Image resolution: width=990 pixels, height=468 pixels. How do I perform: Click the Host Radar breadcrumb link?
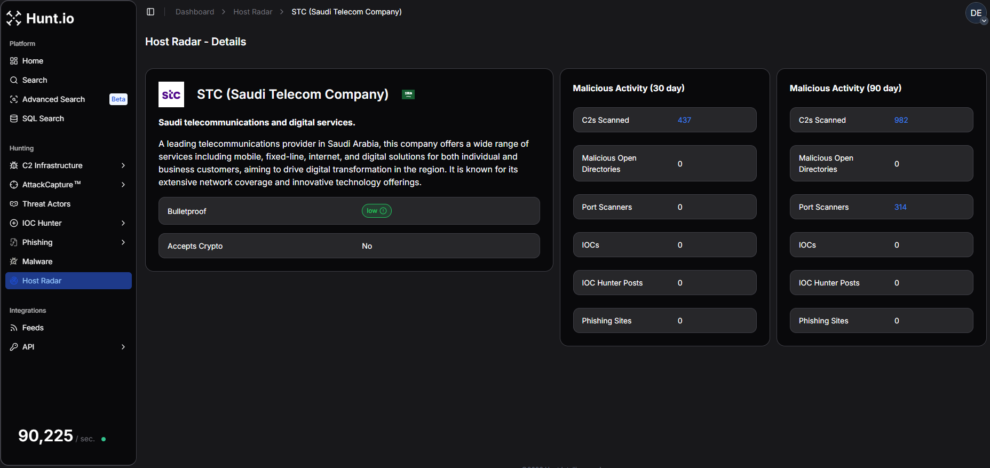(253, 12)
